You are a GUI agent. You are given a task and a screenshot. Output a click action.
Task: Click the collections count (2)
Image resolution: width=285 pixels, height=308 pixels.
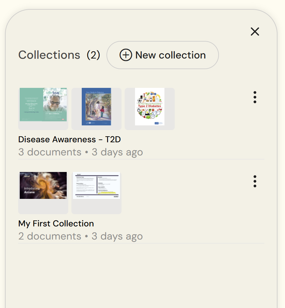point(93,55)
